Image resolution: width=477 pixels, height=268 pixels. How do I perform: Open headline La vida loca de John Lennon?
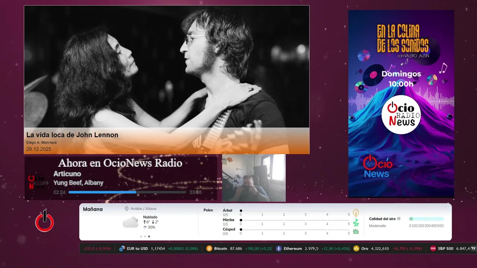click(72, 135)
